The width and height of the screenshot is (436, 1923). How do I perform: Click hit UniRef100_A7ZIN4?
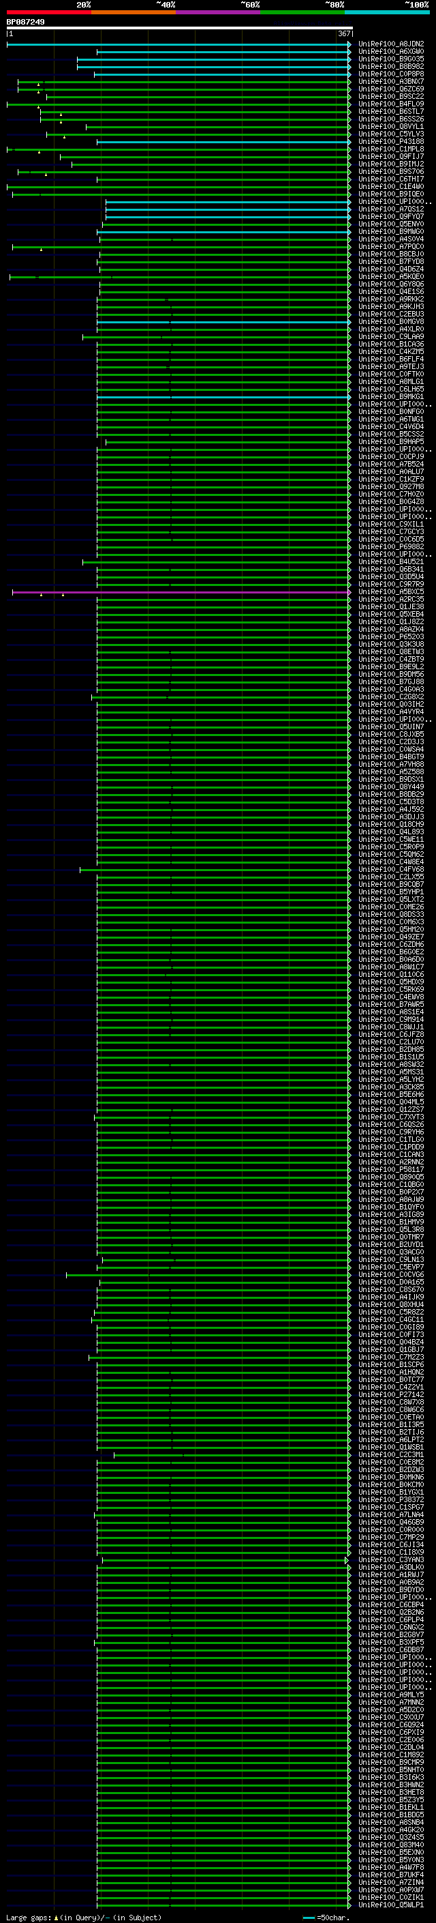tap(391, 1882)
